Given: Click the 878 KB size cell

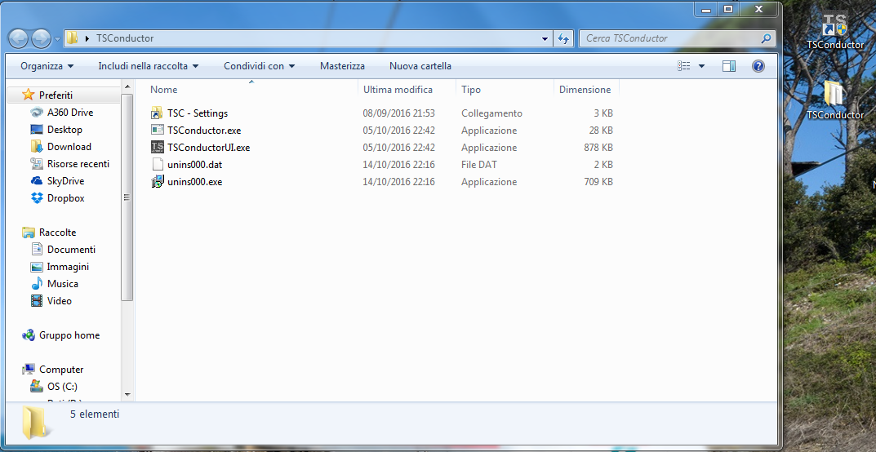Looking at the screenshot, I should pyautogui.click(x=598, y=148).
